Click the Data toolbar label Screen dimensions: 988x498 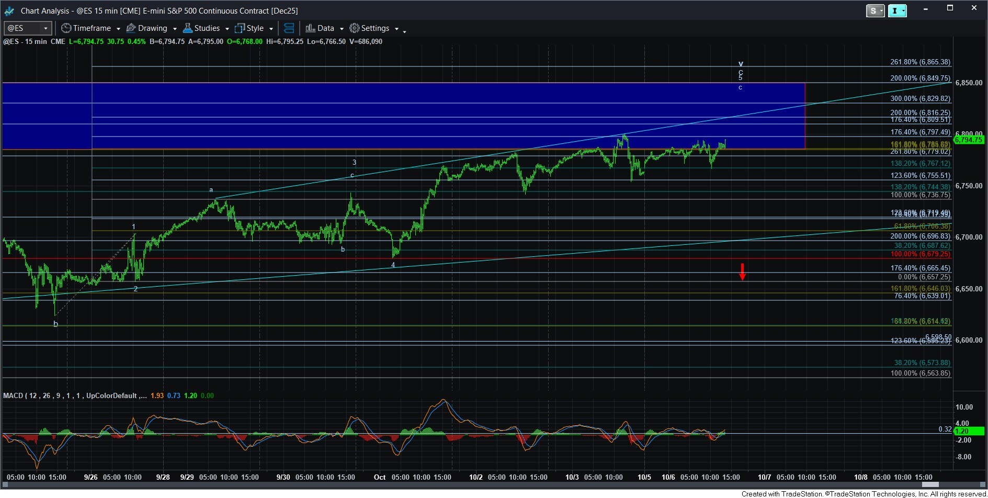point(325,28)
